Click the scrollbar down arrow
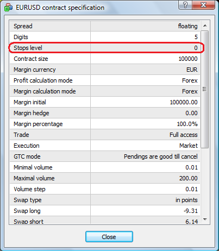The height and width of the screenshot is (251, 219). (x=205, y=219)
